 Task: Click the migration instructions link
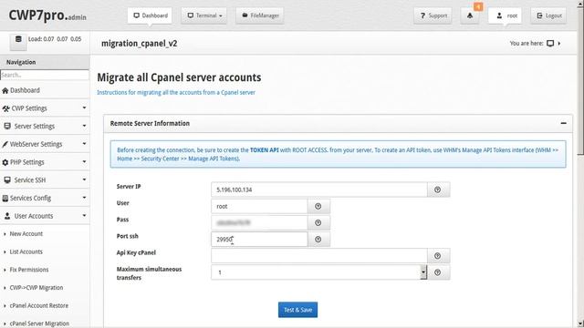tap(176, 92)
